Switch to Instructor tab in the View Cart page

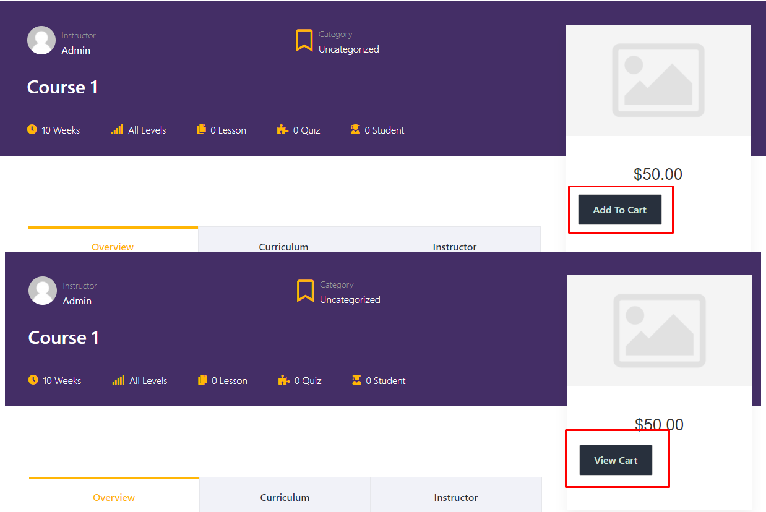point(455,497)
